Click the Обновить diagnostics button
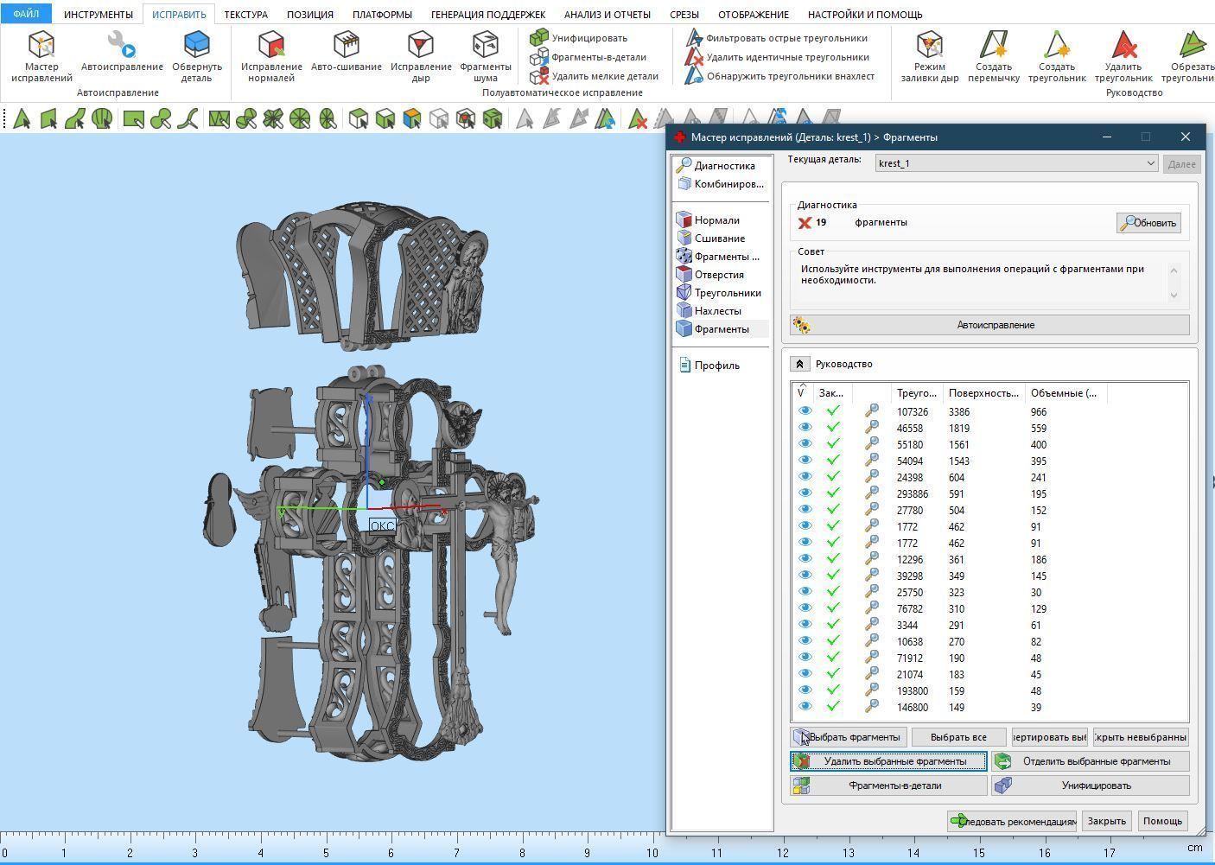Image resolution: width=1215 pixels, height=865 pixels. (1148, 223)
